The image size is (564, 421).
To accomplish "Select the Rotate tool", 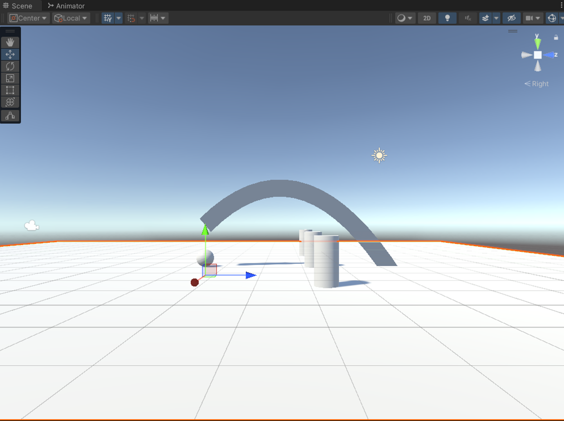I will point(10,67).
